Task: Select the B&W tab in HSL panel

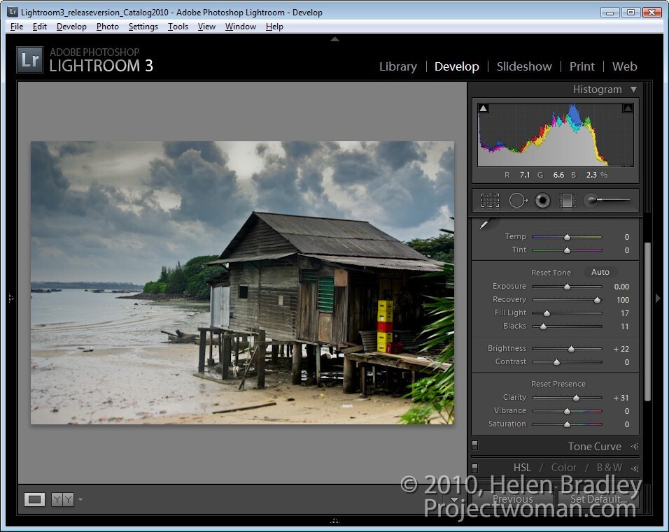Action: click(610, 468)
